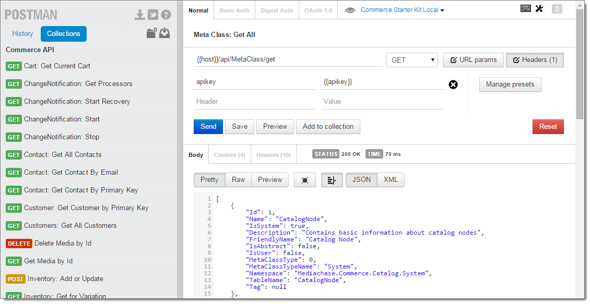Click the blue Send button
Screen dimensions: 590x304
coord(208,127)
